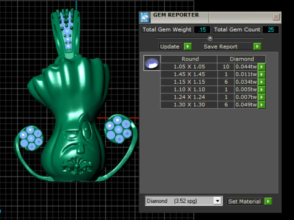Viewport: 294px width, 220px height.
Task: Click green arrow for 1.45 X 1.45 row
Action: (262, 74)
